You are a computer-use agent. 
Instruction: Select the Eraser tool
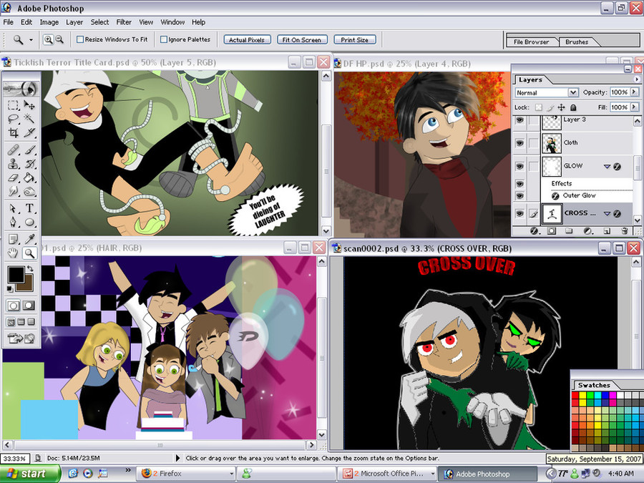(13, 177)
